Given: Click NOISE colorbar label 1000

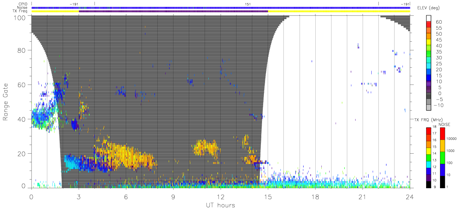Looking at the screenshot, I should point(451,151).
